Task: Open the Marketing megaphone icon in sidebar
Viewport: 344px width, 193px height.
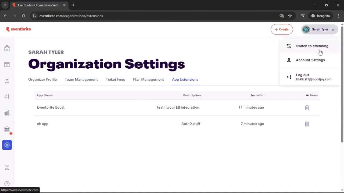Action: point(7,96)
